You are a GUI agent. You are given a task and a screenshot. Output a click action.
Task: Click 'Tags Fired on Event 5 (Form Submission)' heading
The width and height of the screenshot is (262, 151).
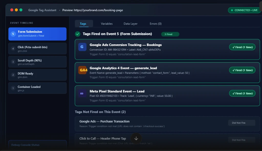117,34
